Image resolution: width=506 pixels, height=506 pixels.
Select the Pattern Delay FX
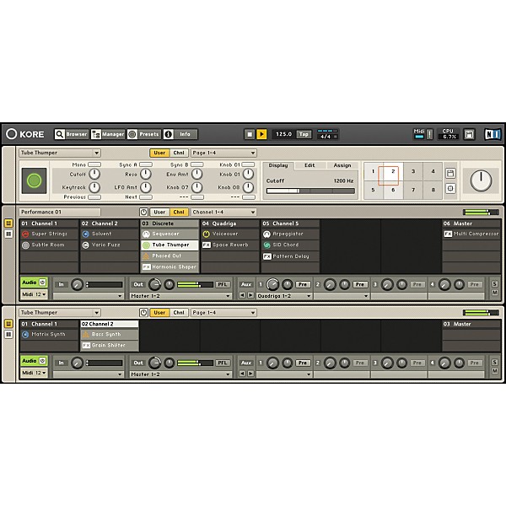point(290,256)
